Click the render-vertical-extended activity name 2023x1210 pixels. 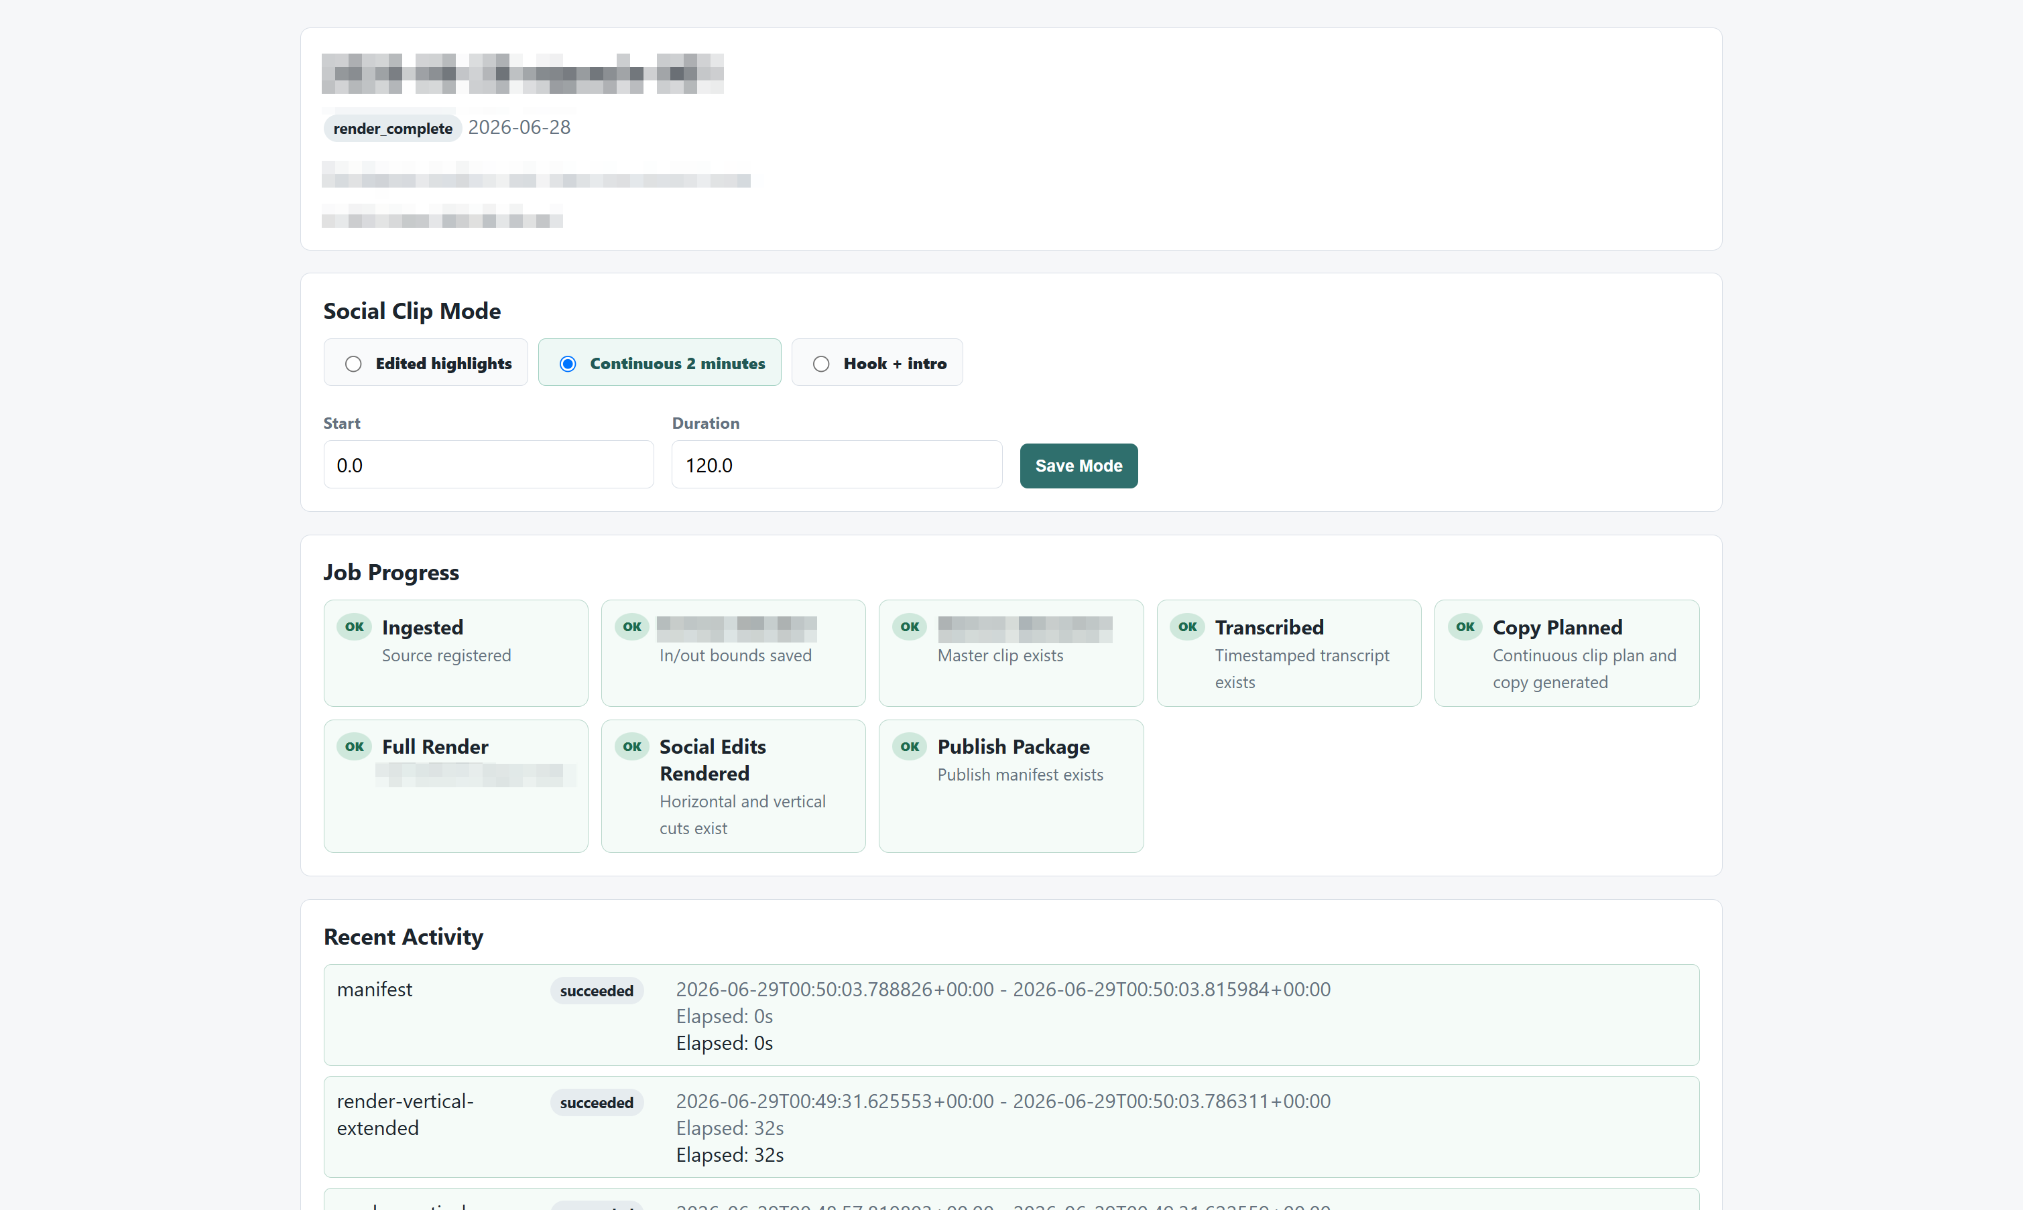tap(406, 1115)
